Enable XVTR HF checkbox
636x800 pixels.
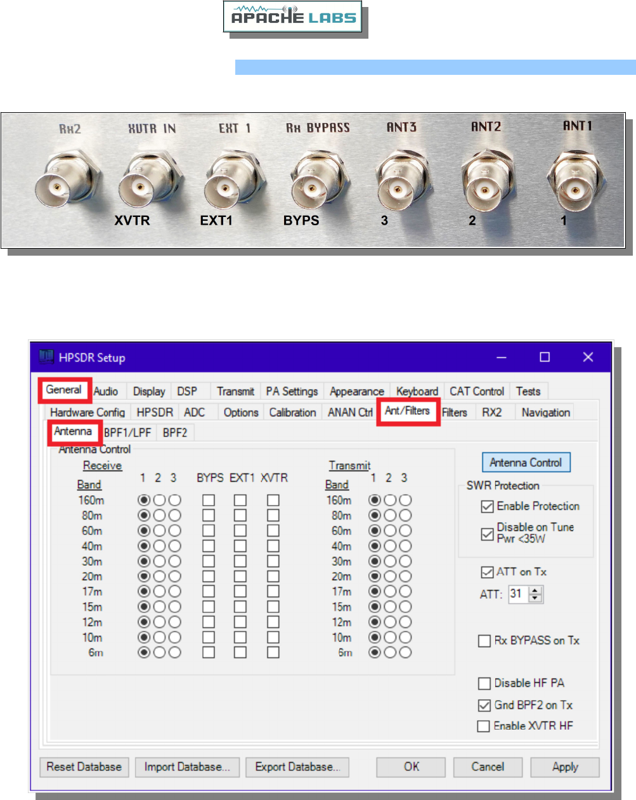coord(484,726)
